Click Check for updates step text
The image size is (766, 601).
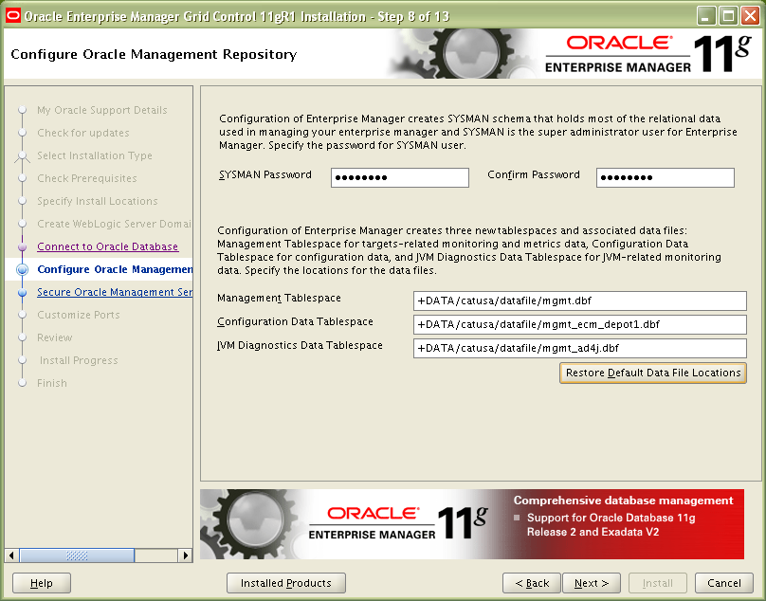coord(83,133)
